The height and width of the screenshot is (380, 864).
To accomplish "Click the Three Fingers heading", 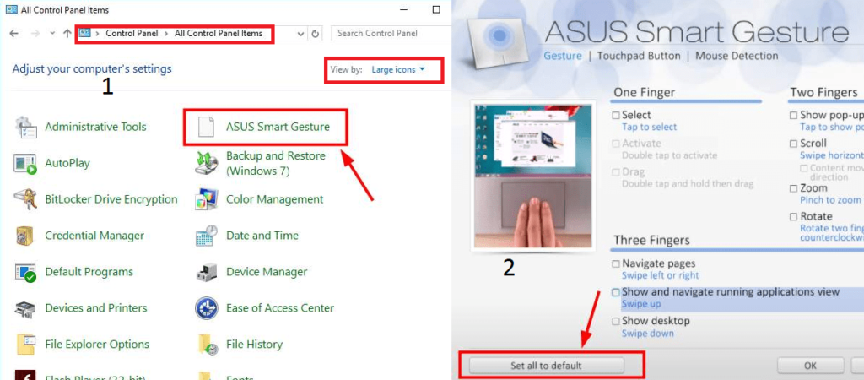I will point(652,240).
